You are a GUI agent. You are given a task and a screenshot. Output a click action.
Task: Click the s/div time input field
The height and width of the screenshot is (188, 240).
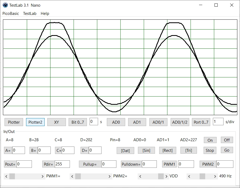click(218, 122)
